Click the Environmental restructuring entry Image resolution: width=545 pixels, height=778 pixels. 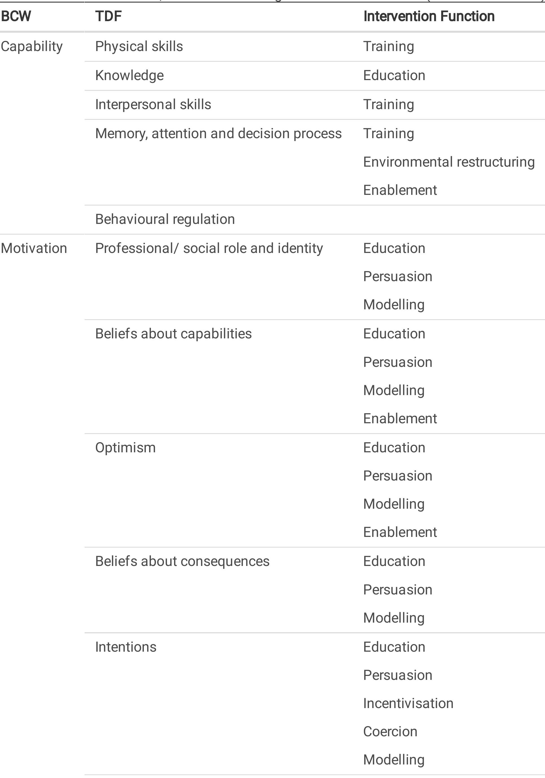pyautogui.click(x=449, y=162)
